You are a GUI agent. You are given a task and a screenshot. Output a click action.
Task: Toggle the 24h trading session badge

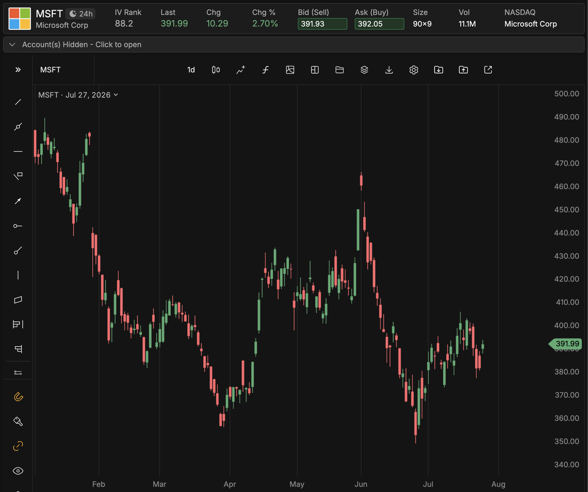(x=81, y=14)
